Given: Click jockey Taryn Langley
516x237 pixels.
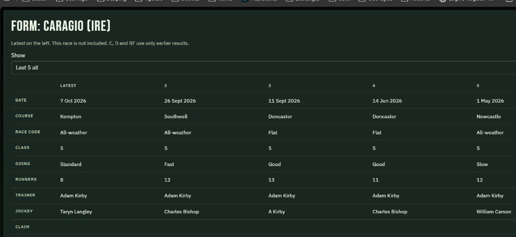Looking at the screenshot, I should coord(76,212).
